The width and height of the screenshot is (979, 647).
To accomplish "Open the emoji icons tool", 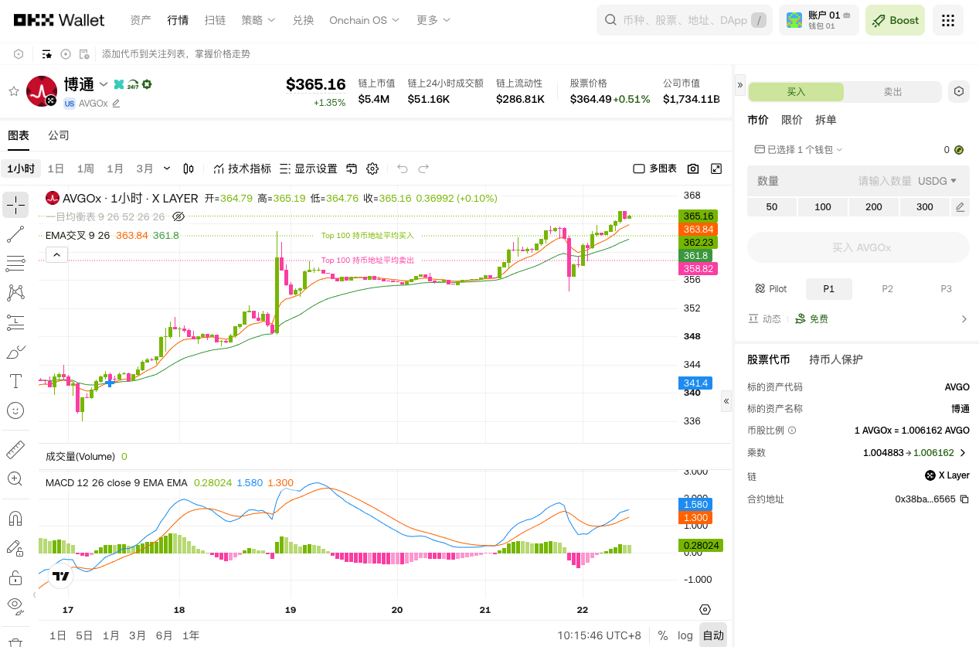I will (15, 410).
